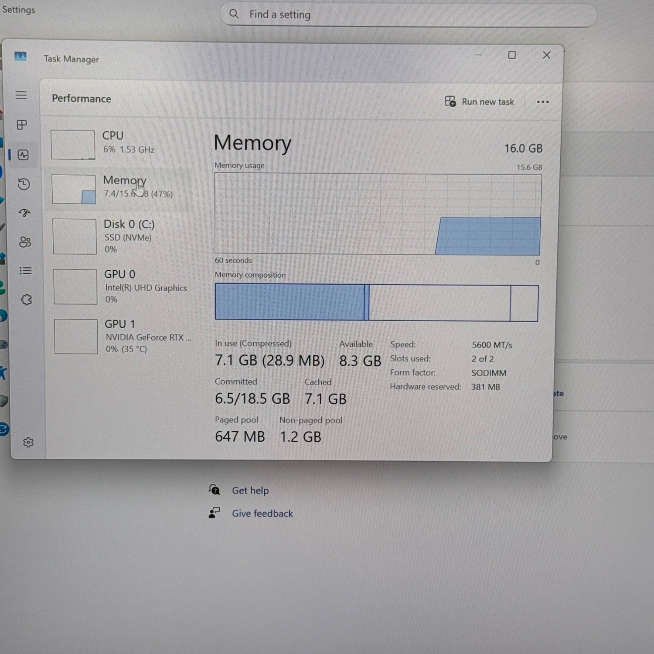Click the Get help link

[250, 490]
